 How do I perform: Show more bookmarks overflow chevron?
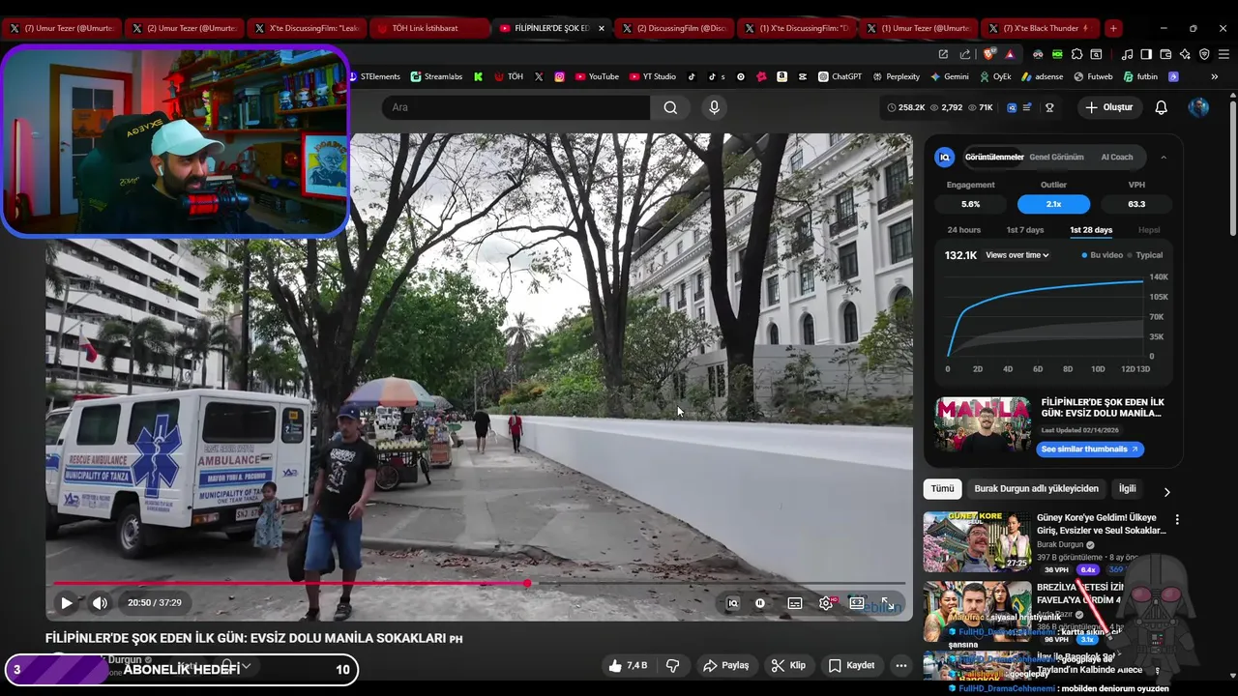pos(1215,76)
